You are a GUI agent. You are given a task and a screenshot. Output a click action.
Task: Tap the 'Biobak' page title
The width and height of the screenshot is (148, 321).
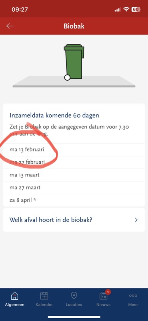[74, 26]
